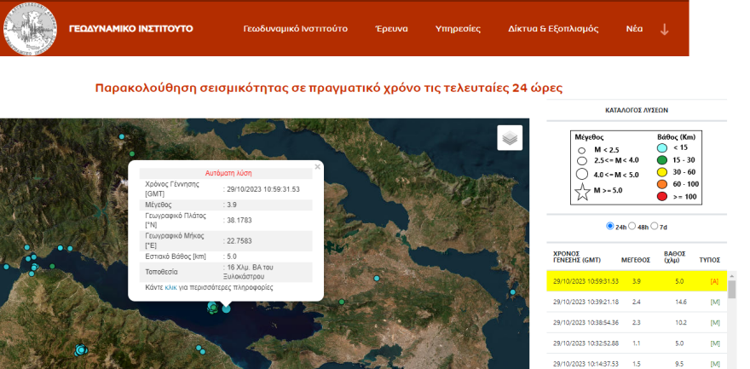
Task: Open the Έρευνα menu
Action: tap(391, 29)
